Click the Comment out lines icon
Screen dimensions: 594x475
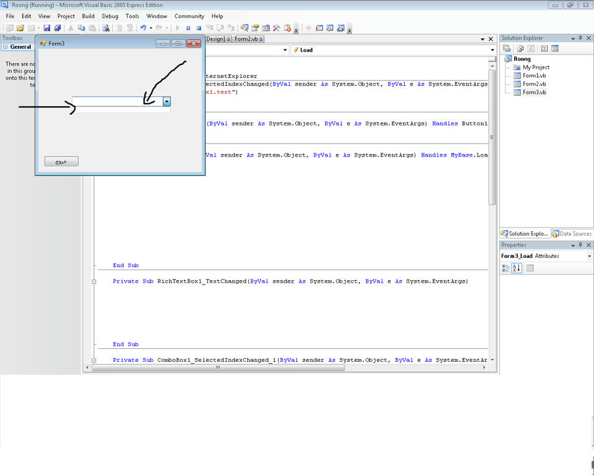[119, 28]
